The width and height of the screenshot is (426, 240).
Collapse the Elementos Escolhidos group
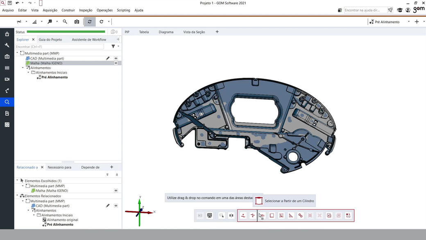(x=17, y=181)
